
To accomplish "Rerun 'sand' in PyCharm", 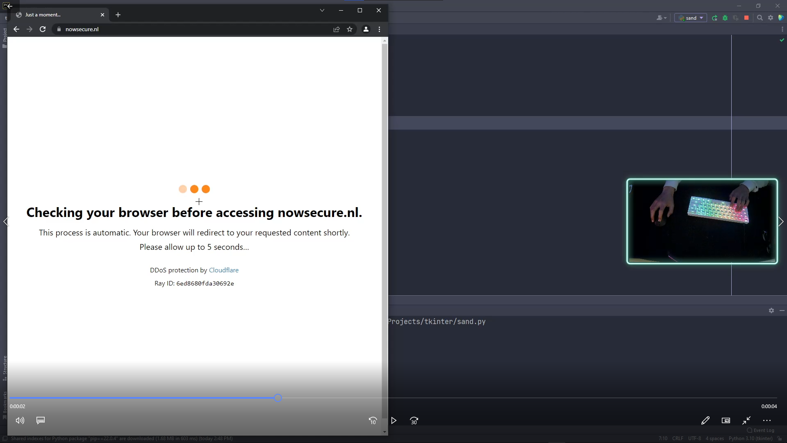I will click(x=714, y=18).
